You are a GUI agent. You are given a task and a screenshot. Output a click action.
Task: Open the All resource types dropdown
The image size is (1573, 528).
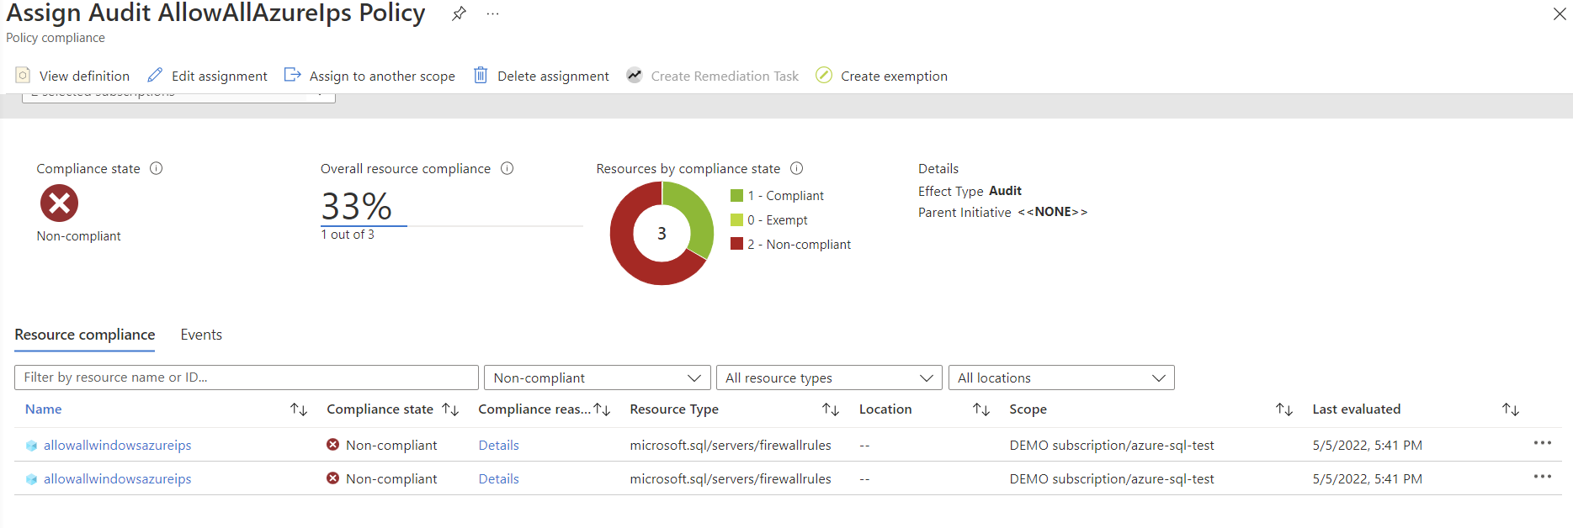[x=829, y=378]
